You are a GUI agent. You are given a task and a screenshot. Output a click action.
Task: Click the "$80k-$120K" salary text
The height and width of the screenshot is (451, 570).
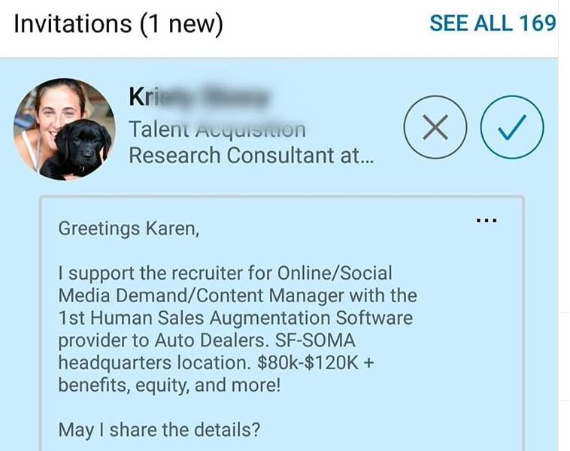click(x=311, y=363)
